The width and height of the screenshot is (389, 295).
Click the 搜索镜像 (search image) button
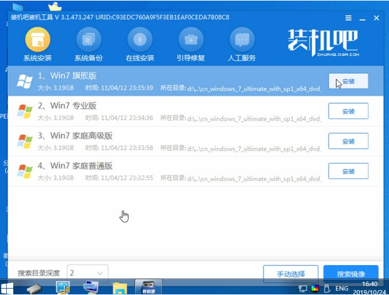pyautogui.click(x=351, y=274)
